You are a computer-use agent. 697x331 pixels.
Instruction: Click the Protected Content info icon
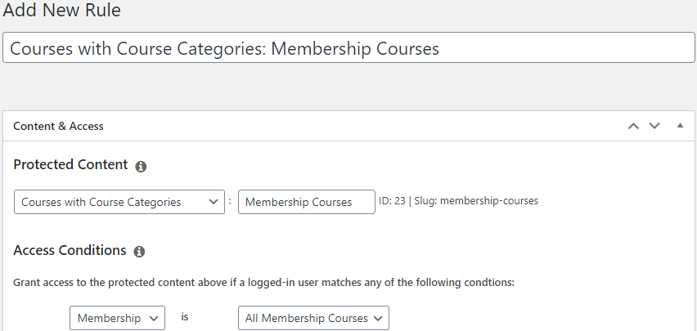click(x=141, y=166)
